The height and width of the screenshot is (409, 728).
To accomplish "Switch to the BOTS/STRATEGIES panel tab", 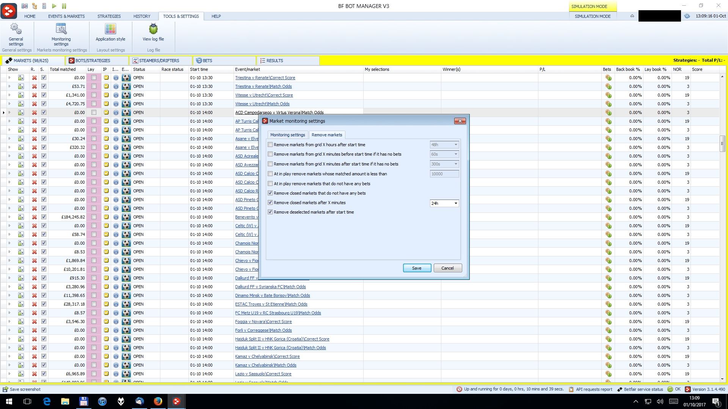I will coord(97,61).
